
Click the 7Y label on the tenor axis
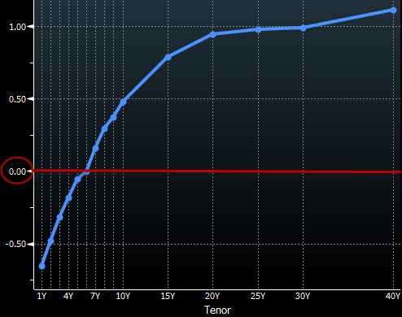[x=95, y=296]
